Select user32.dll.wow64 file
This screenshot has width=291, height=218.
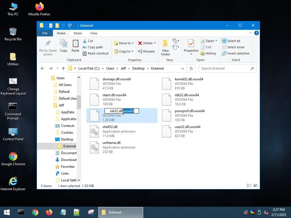[x=194, y=131]
